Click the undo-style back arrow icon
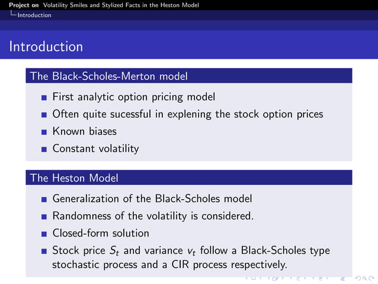Image resolution: width=378 pixels, height=284 pixels. click(x=358, y=278)
